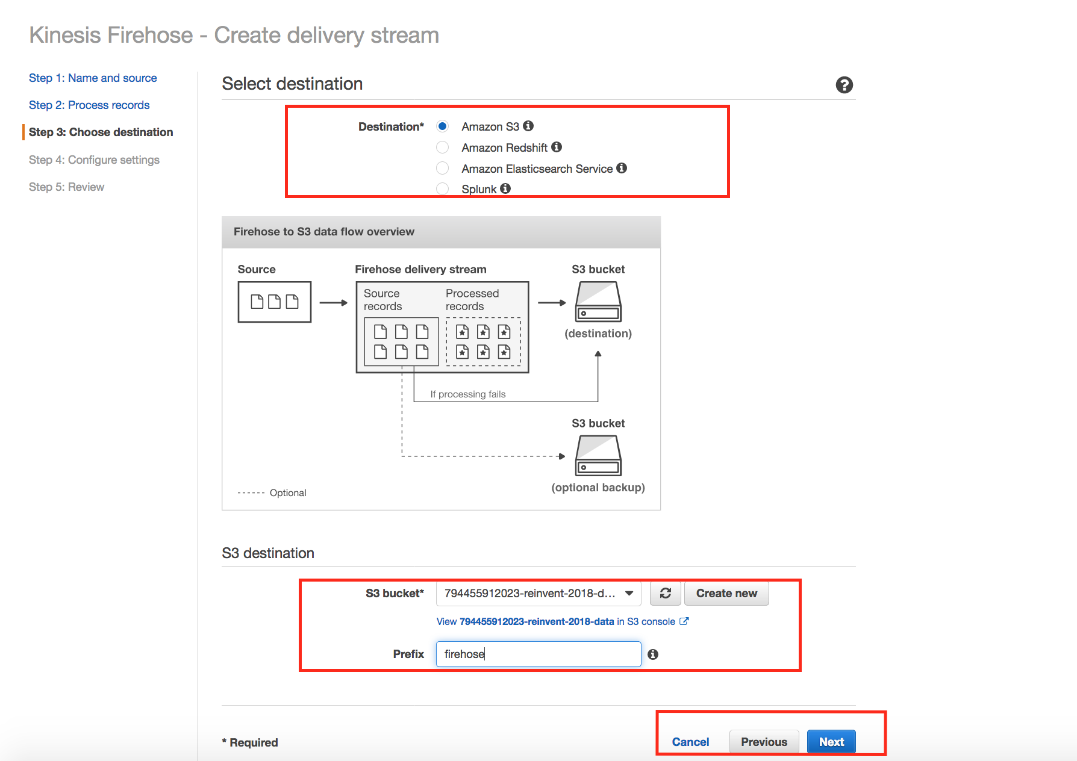This screenshot has width=1077, height=761.
Task: Click the destination S3 bucket icon in diagram
Action: (x=598, y=302)
